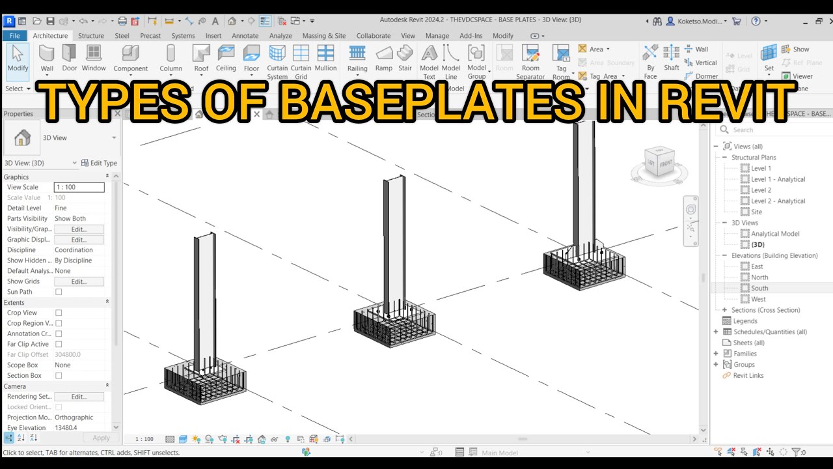Image resolution: width=833 pixels, height=469 pixels.
Task: Select the Door tool
Action: 70,58
